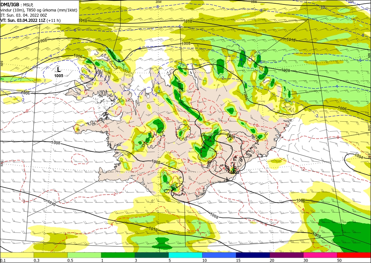Click the blue 10–15 legend swatch

tap(219, 255)
